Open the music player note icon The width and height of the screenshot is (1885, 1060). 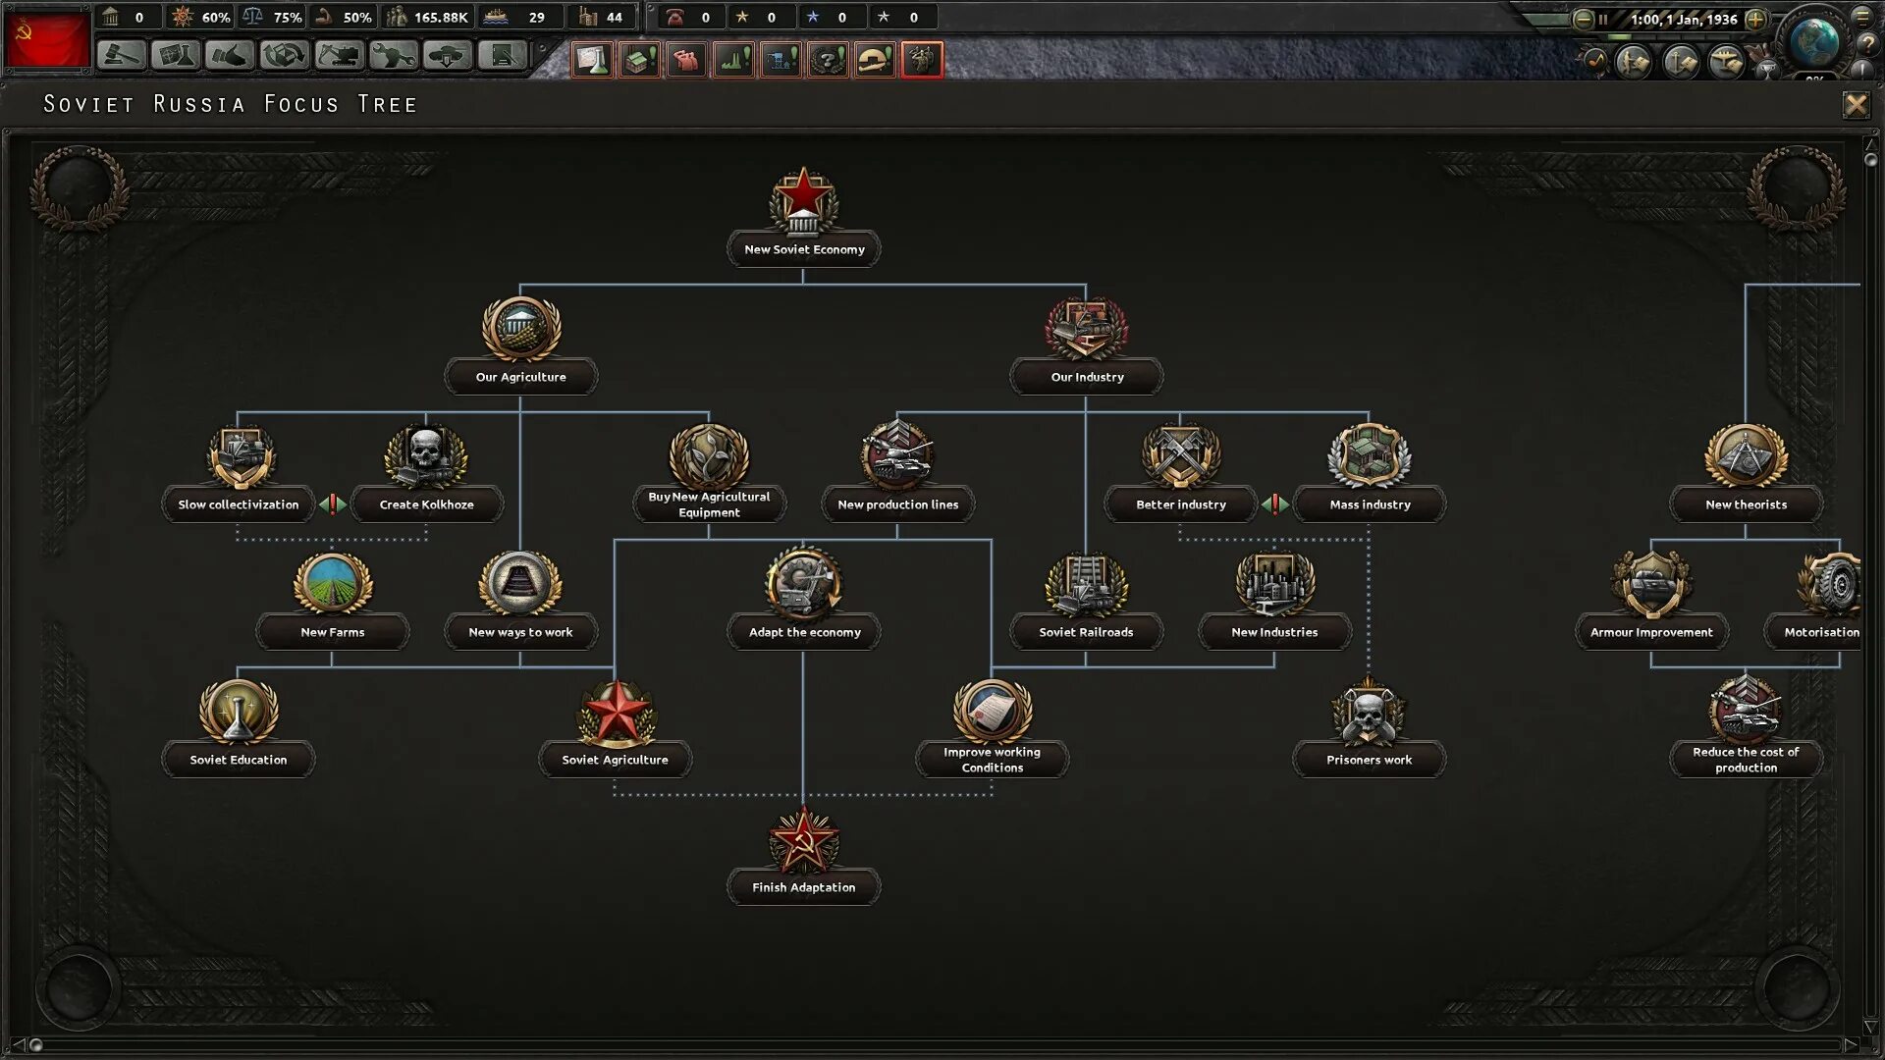pos(1593,62)
